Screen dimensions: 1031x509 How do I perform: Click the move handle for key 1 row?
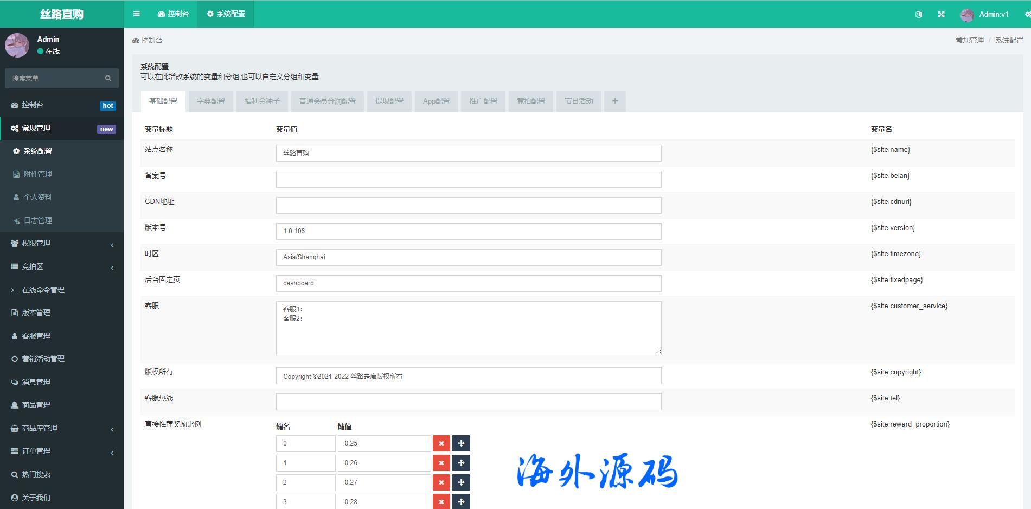(461, 463)
